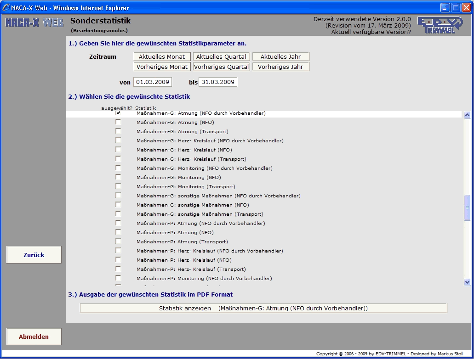Click the NACA-X WEB logo
The width and height of the screenshot is (474, 359).
(x=34, y=22)
